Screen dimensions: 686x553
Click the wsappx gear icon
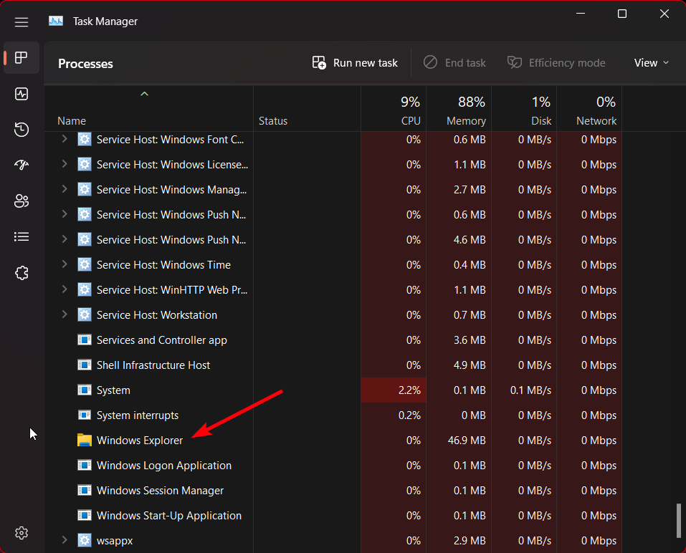(85, 540)
